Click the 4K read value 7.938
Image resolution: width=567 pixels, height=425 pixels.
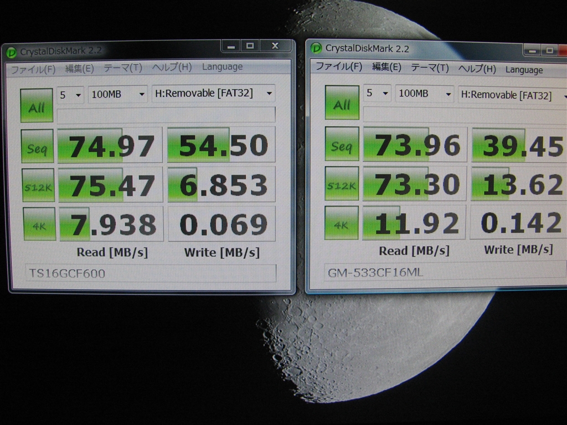pos(111,224)
